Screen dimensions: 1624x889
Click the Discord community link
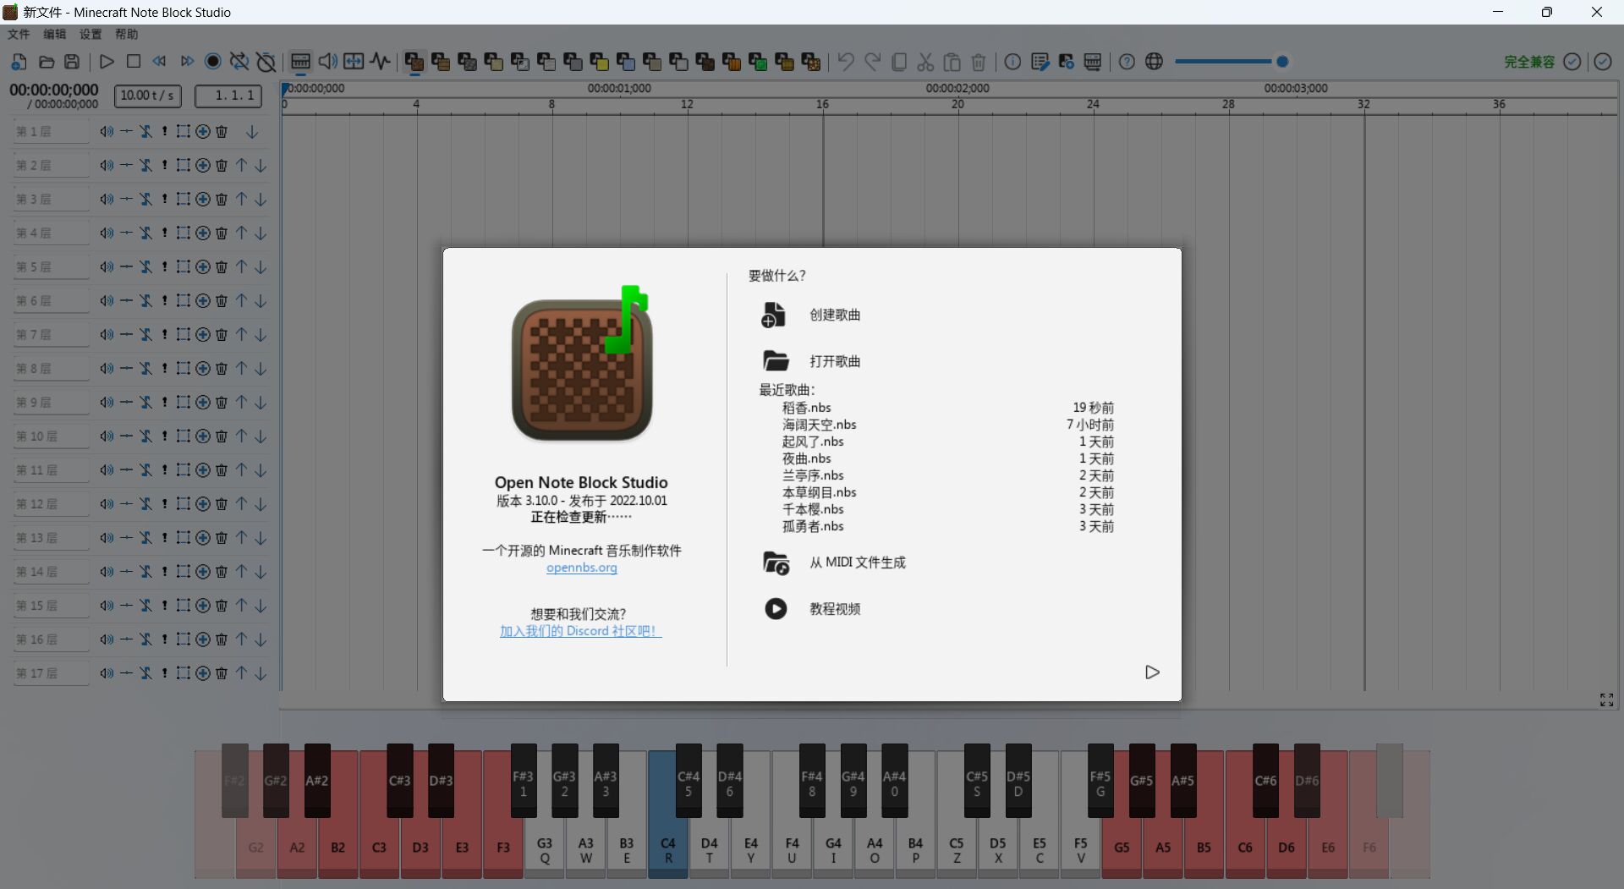[580, 631]
